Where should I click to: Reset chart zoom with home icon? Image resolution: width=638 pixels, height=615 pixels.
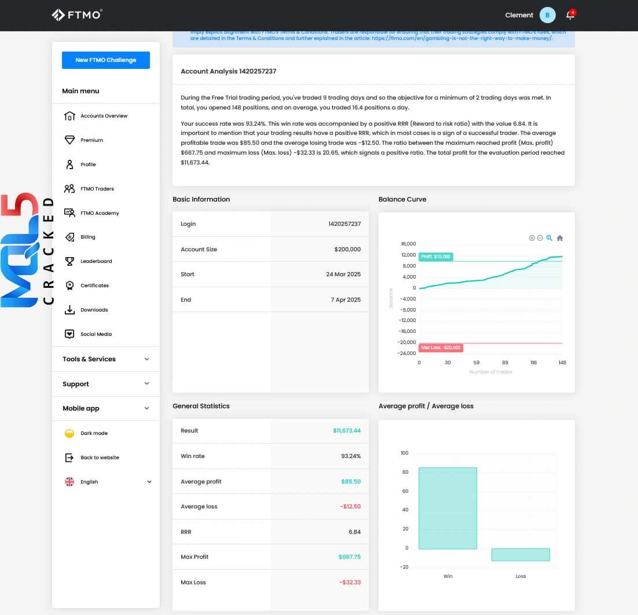pos(560,238)
